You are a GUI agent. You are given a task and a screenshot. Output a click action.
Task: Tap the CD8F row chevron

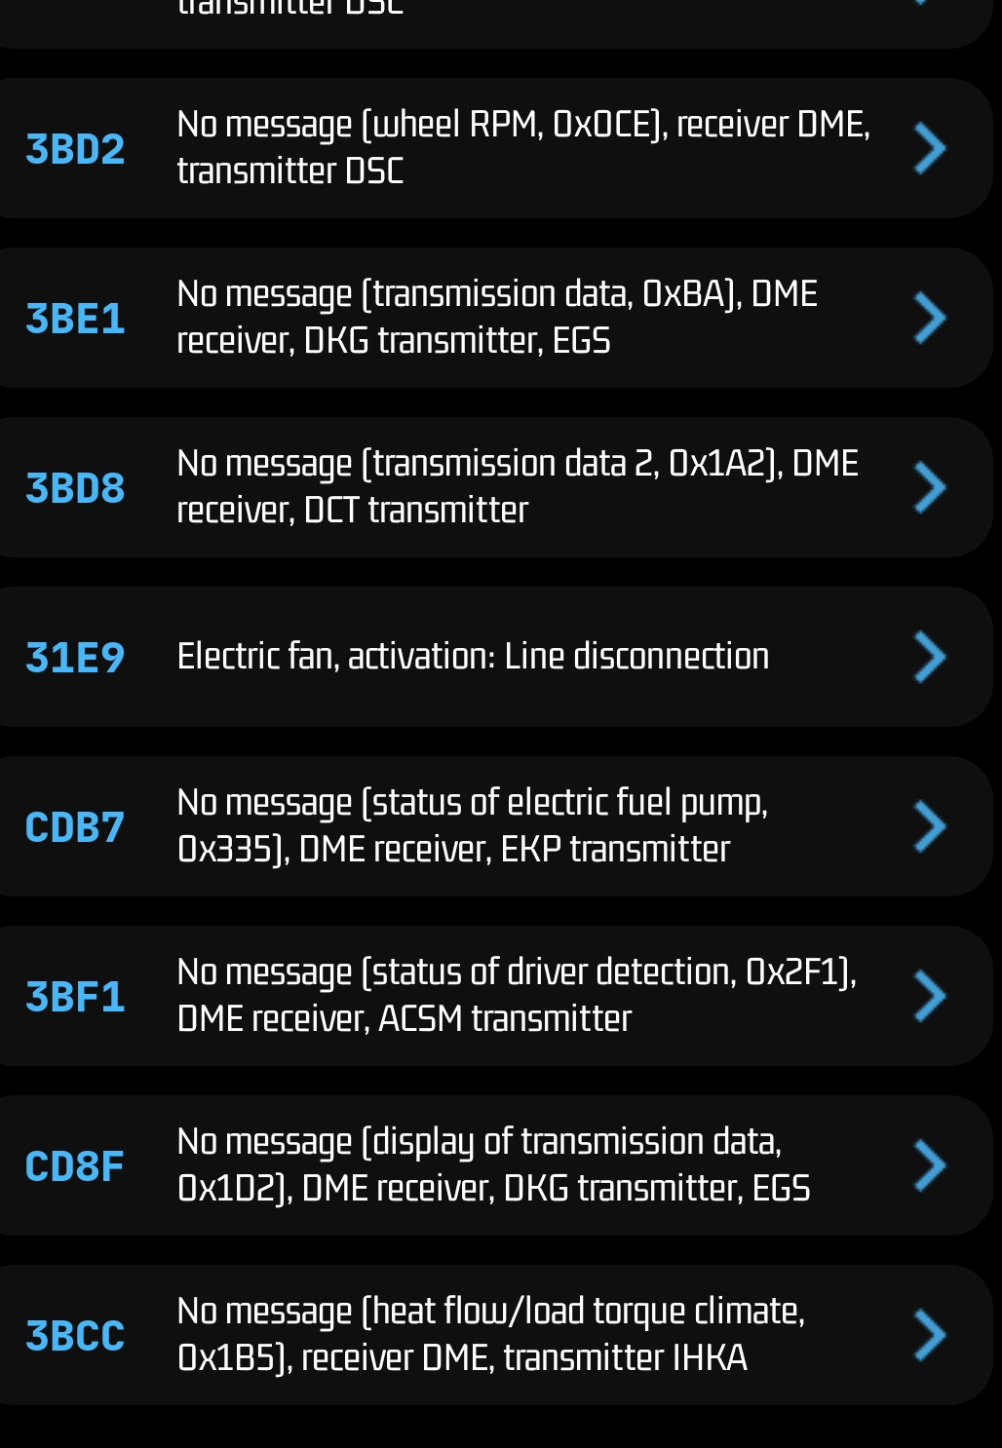[929, 1166]
